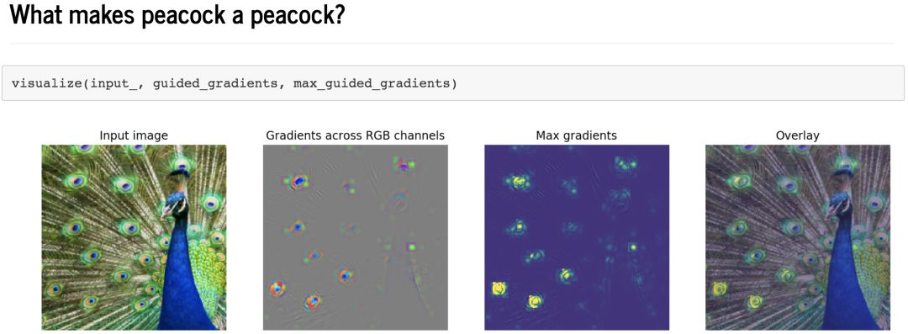Click the "Max gradients" plot title
This screenshot has height=334, width=908.
click(577, 135)
